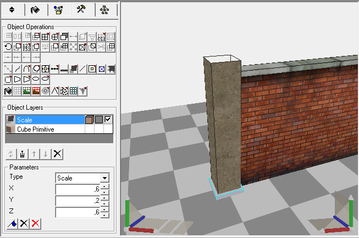Switch to the hammer and wrench tools tab

(x=81, y=10)
